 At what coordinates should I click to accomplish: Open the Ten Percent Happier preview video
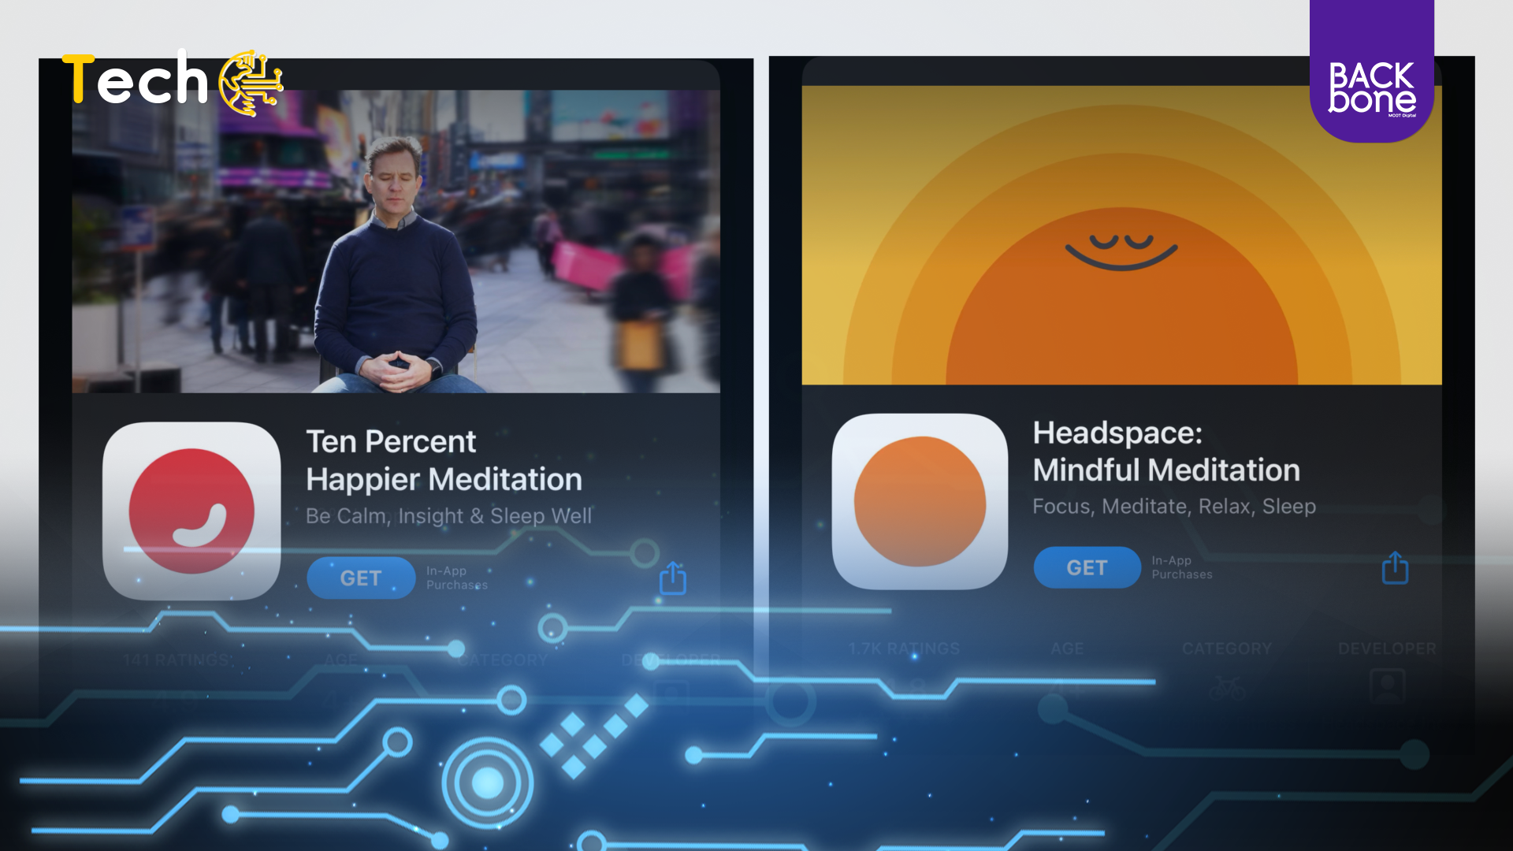point(396,241)
